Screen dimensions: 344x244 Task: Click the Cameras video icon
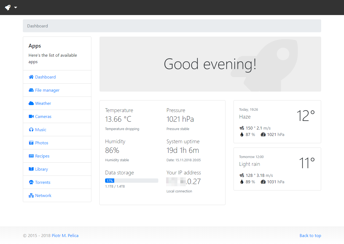coord(31,117)
